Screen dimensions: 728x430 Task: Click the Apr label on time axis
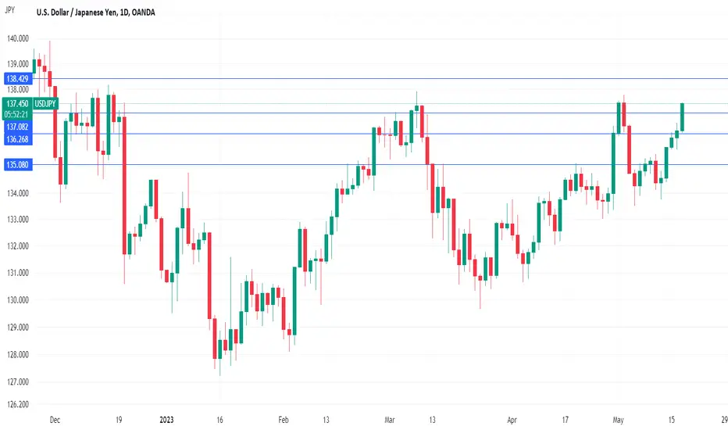pos(512,420)
